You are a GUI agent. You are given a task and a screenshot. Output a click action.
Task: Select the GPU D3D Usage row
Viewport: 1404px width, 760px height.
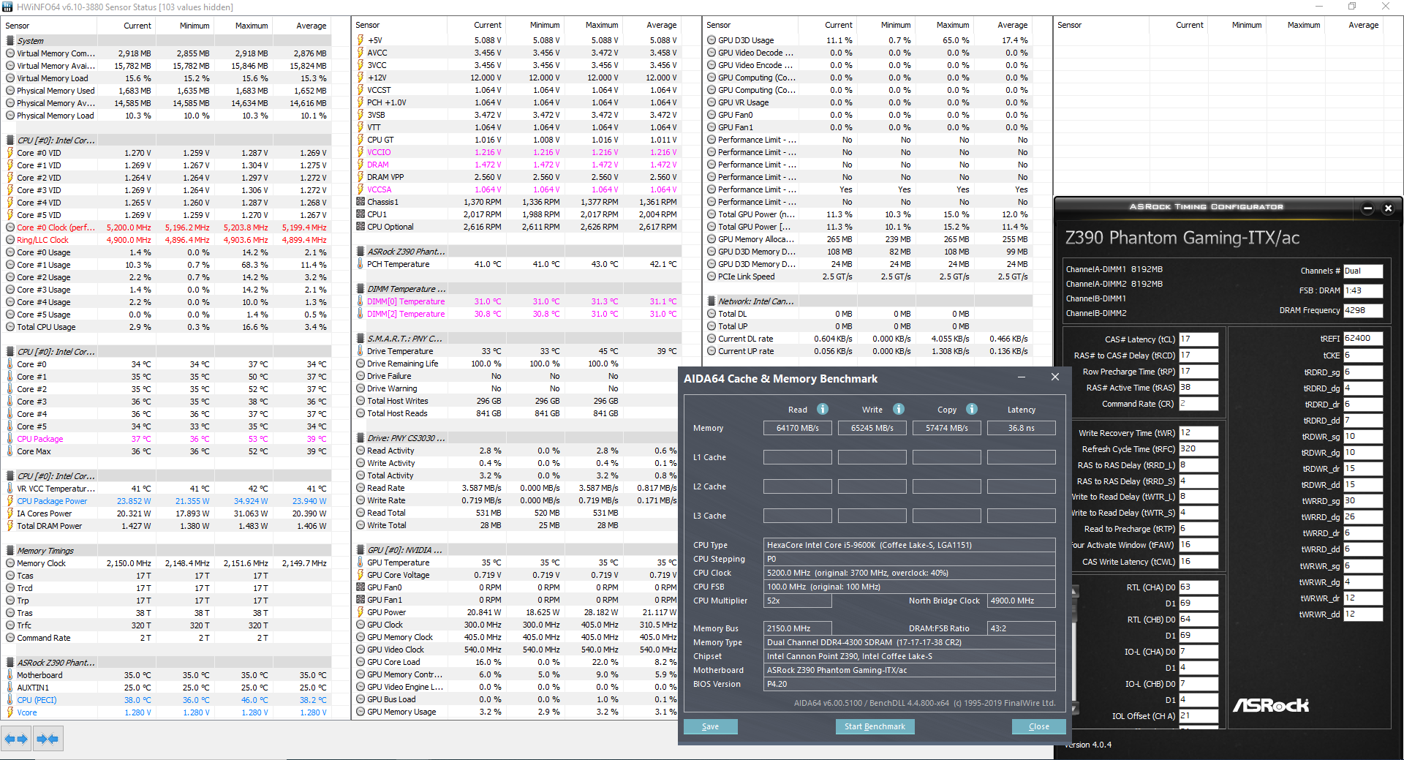pyautogui.click(x=868, y=40)
